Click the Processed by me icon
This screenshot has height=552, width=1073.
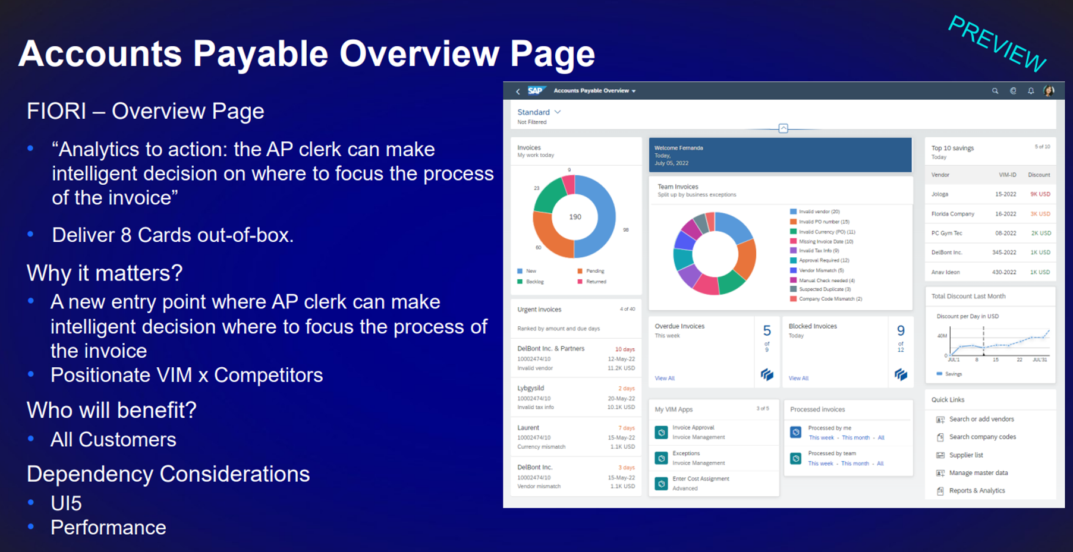[795, 433]
